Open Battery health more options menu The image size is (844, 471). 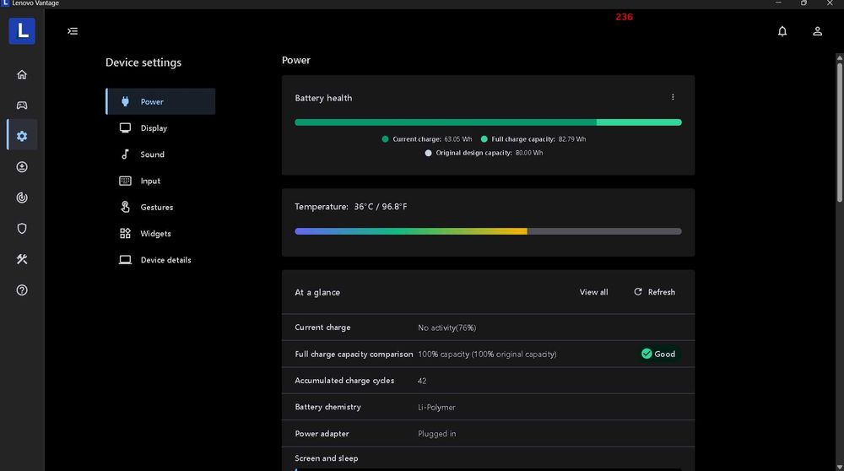point(673,97)
